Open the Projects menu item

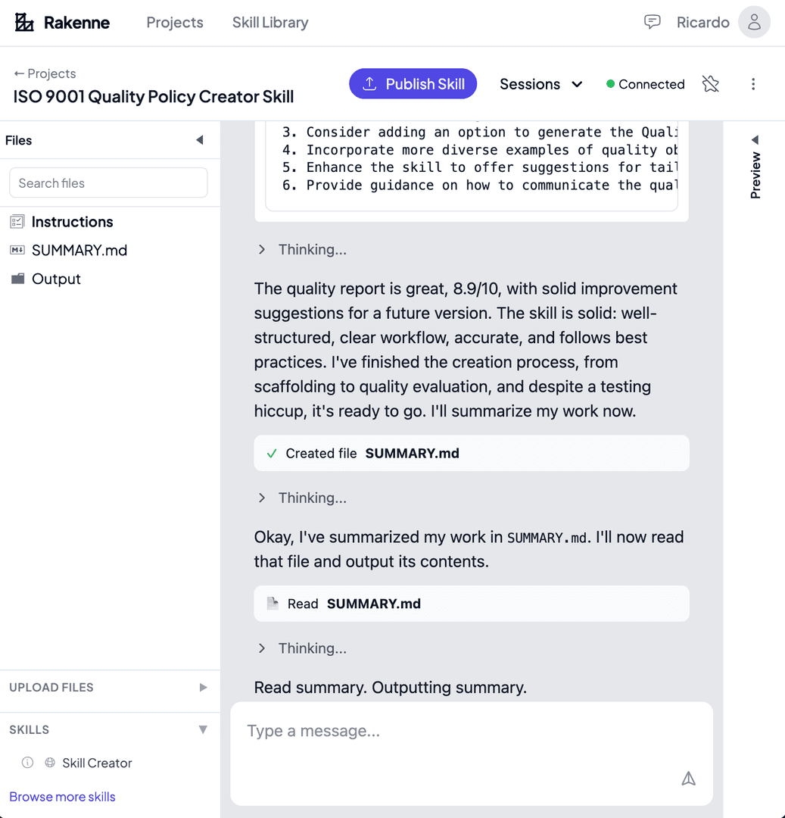coord(174,23)
